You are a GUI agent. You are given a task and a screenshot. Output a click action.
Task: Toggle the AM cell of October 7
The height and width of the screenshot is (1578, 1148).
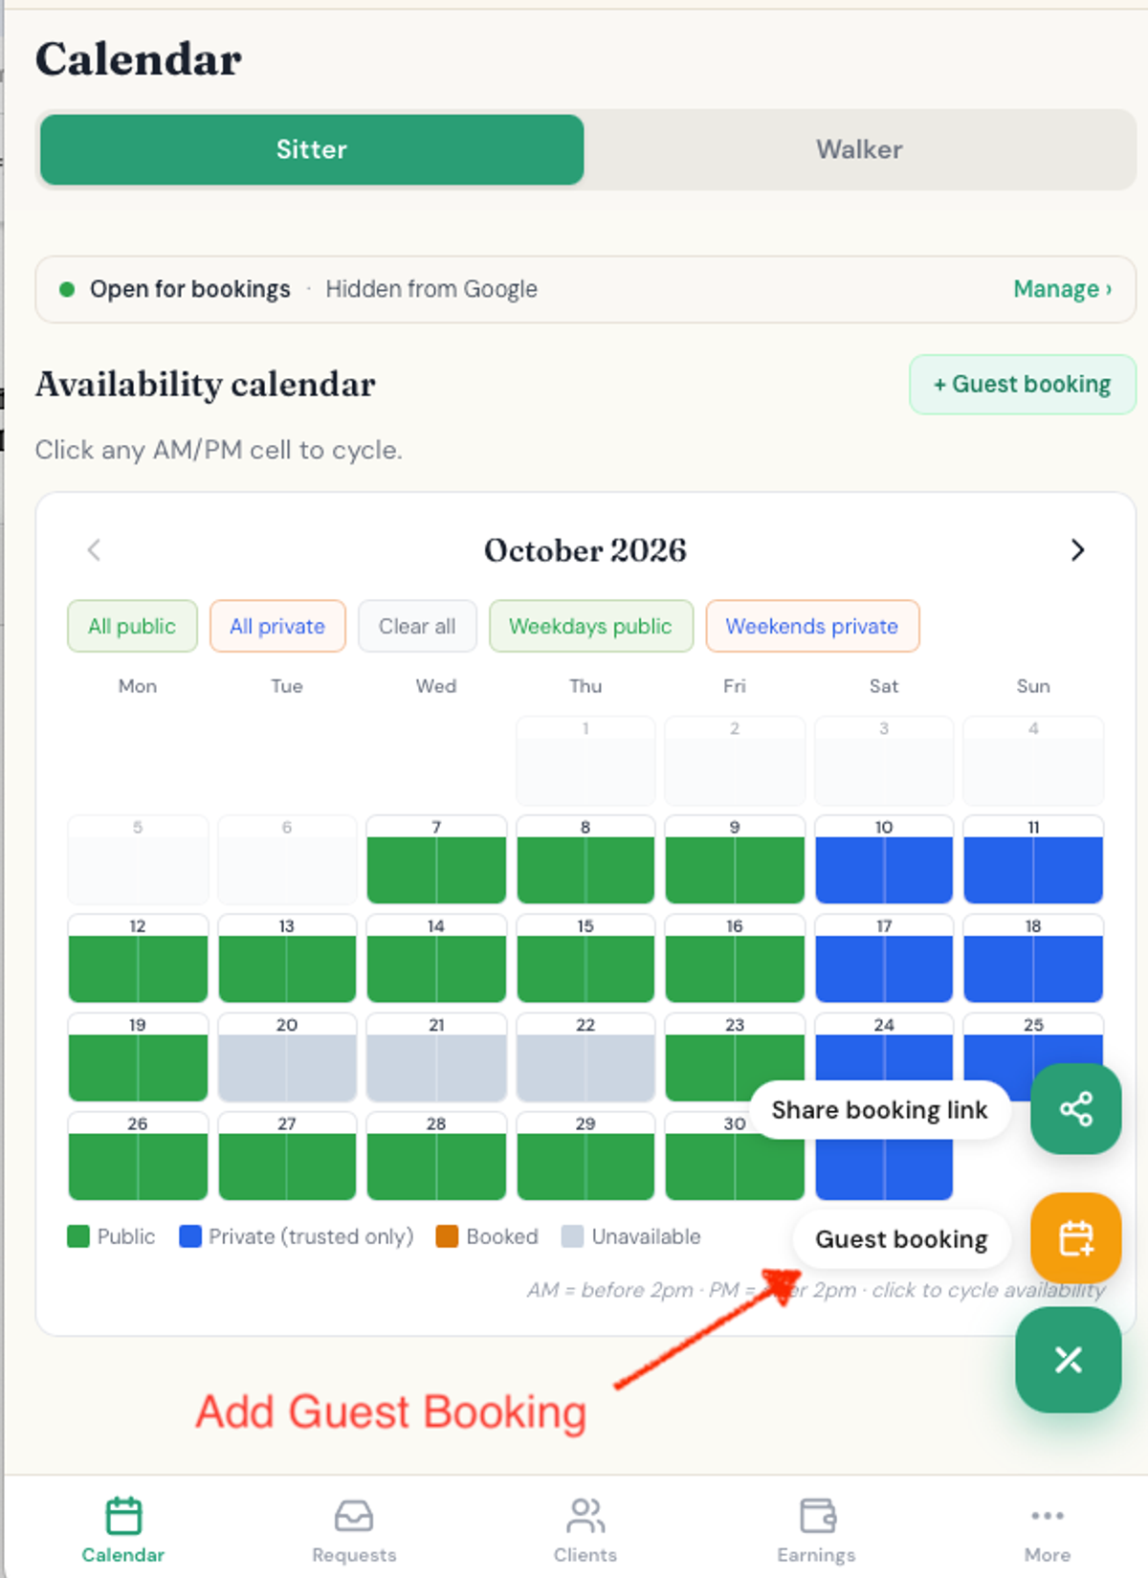point(402,870)
